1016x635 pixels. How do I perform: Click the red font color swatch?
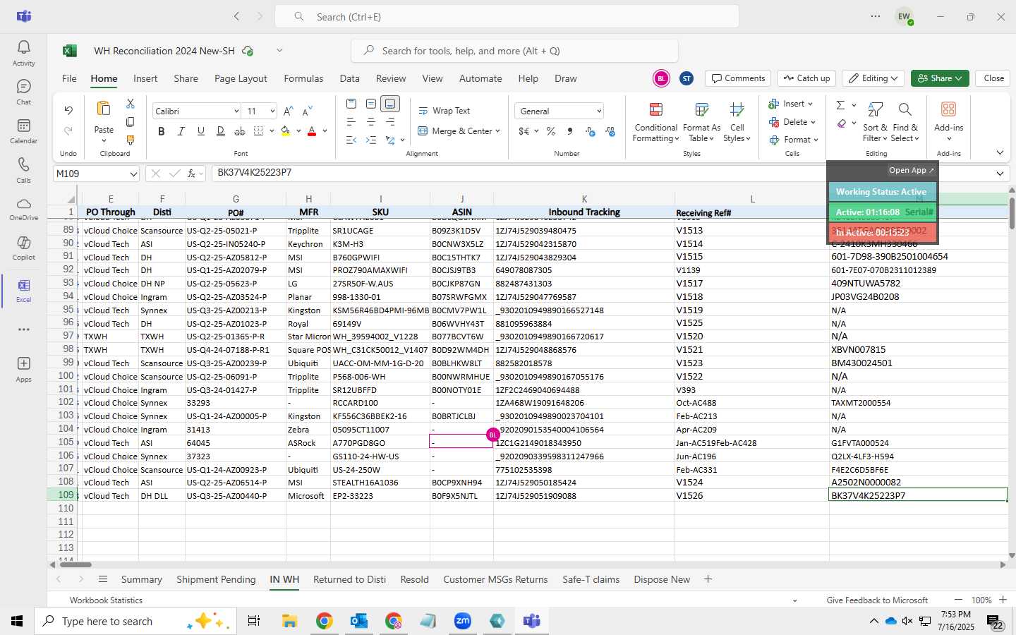pos(312,131)
